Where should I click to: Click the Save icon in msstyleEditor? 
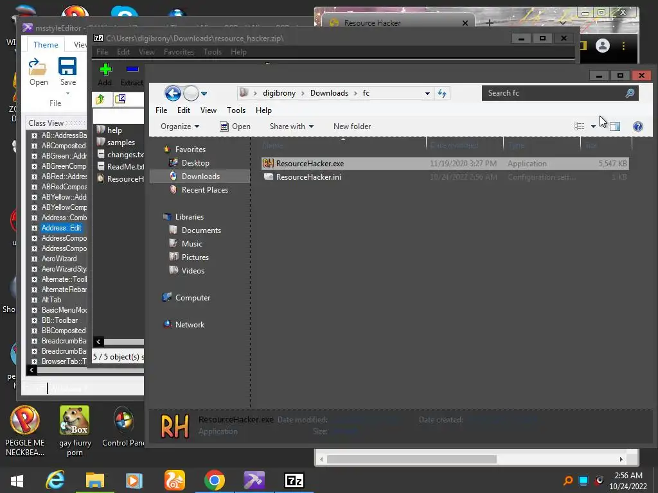coord(68,72)
